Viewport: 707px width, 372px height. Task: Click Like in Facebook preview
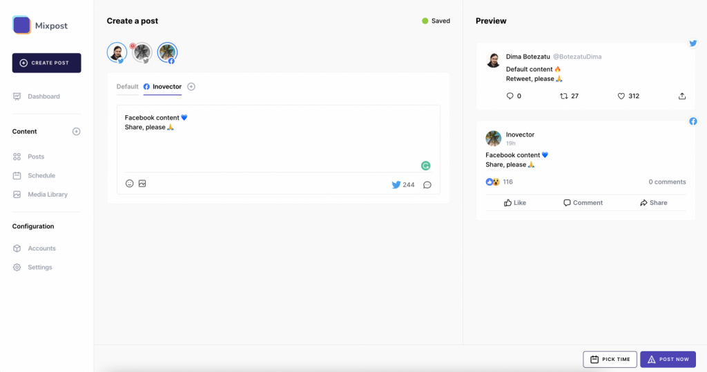tap(515, 203)
